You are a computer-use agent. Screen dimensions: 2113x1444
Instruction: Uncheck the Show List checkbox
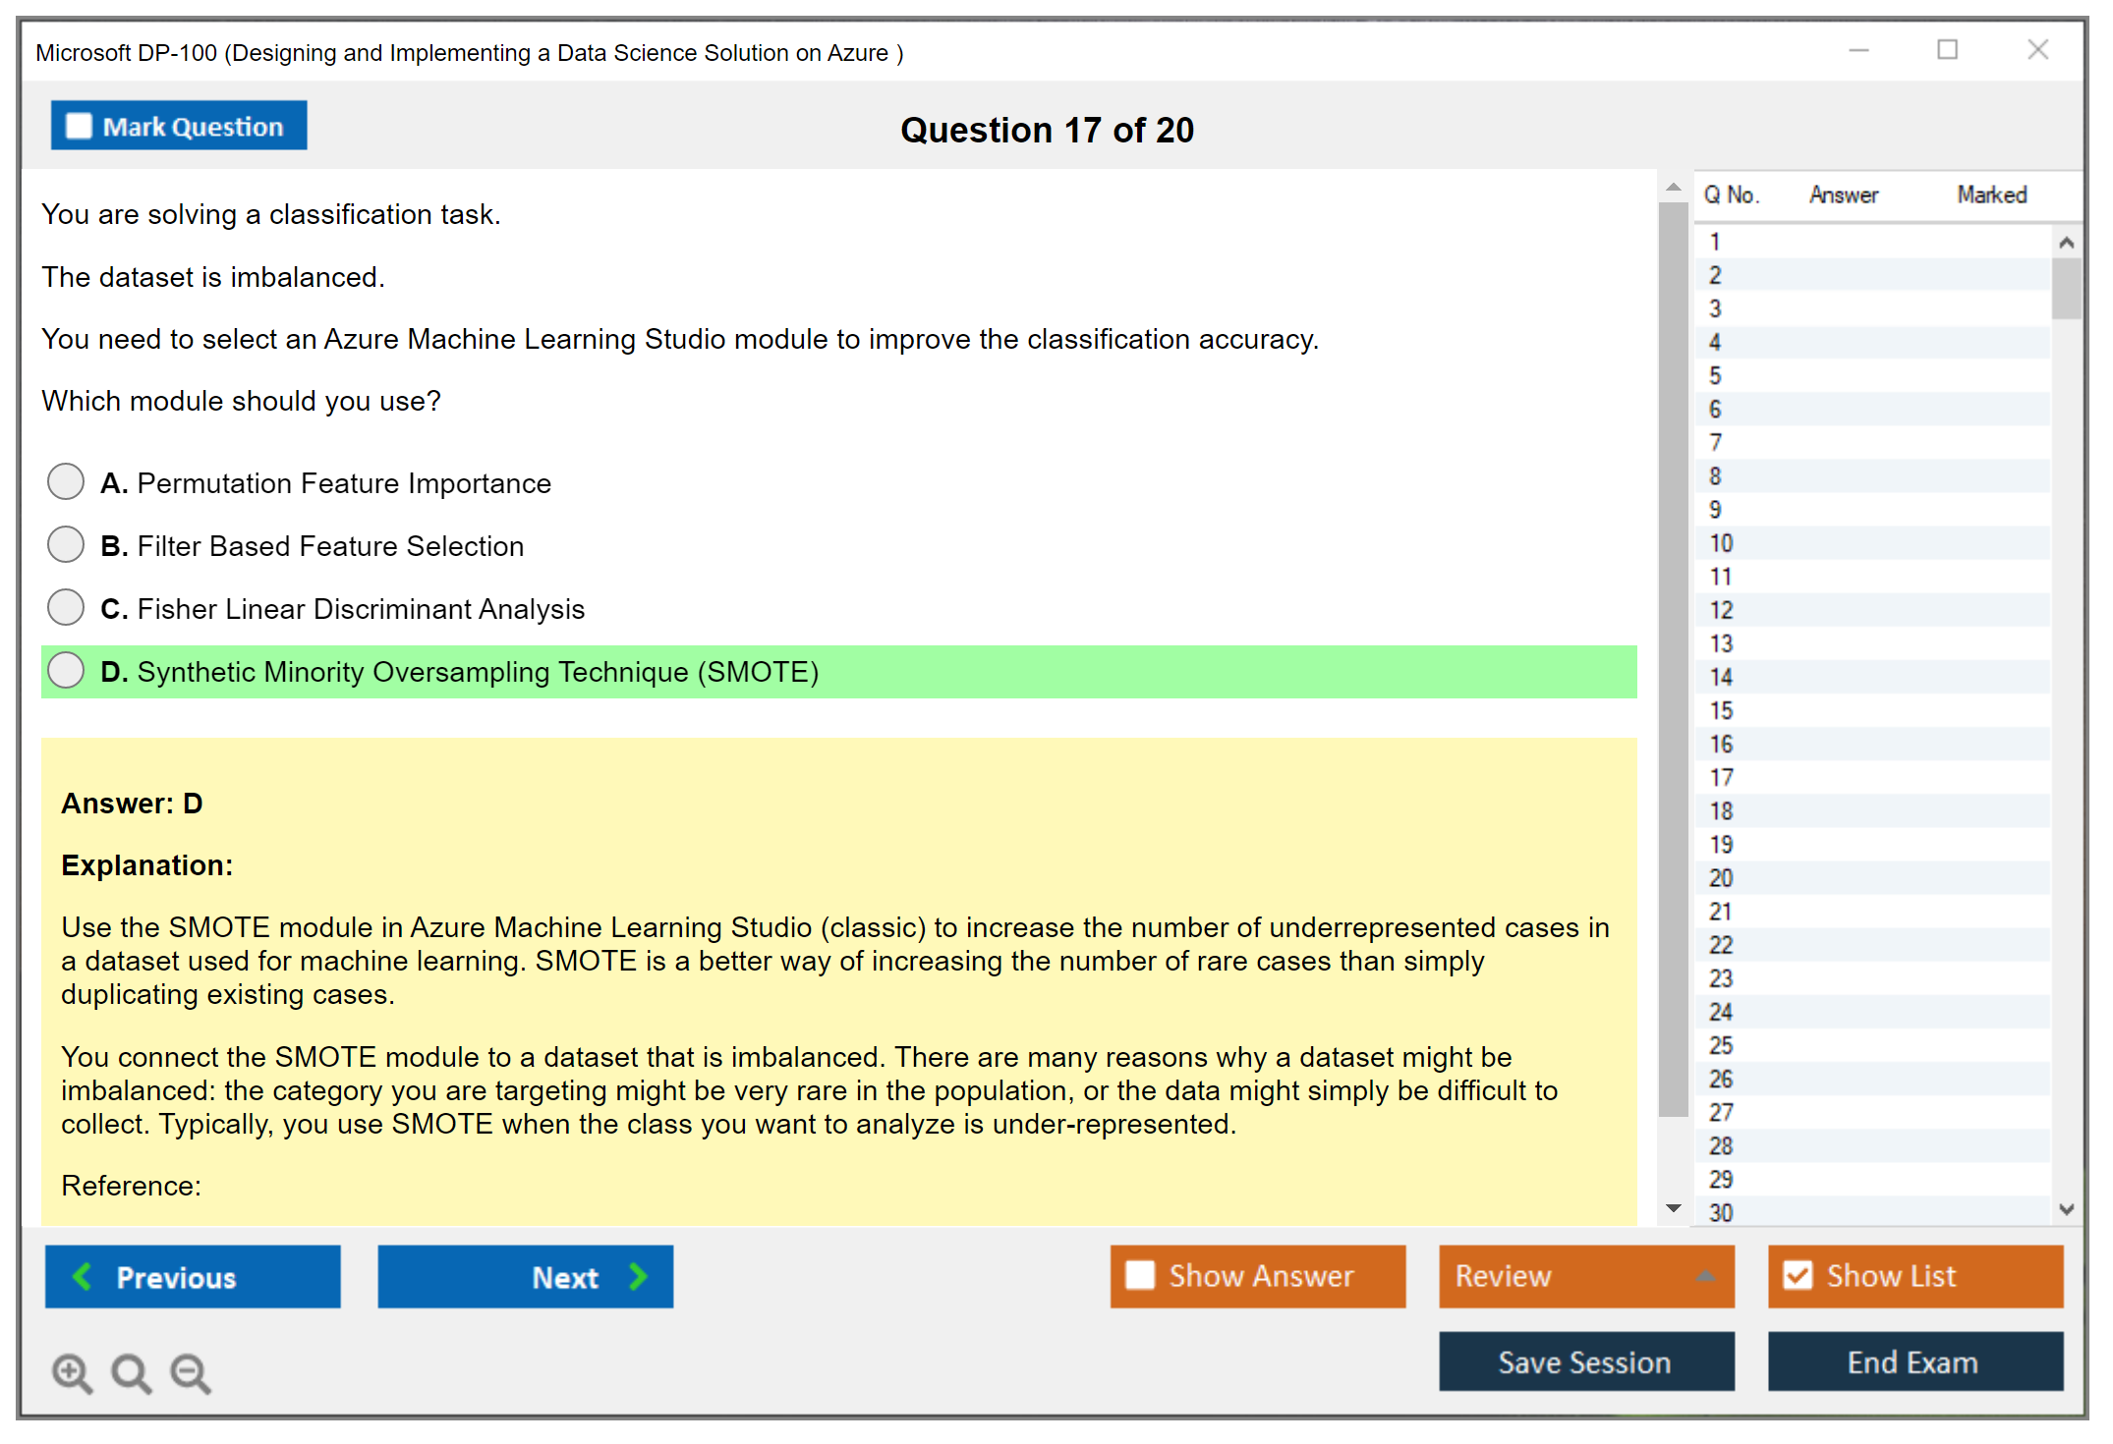coord(1798,1275)
